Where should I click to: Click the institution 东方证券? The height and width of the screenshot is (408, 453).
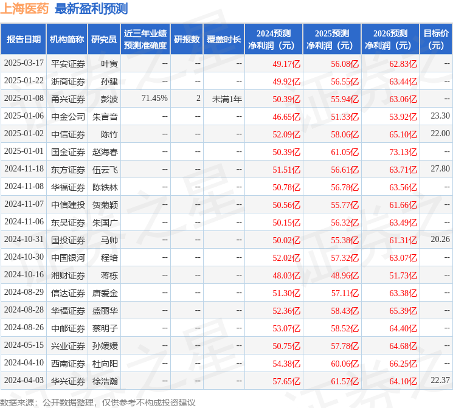[68, 170]
